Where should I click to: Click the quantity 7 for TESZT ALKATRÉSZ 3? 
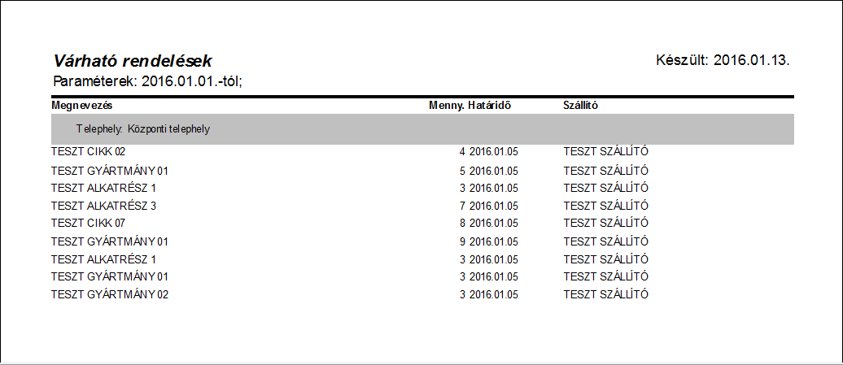[461, 206]
